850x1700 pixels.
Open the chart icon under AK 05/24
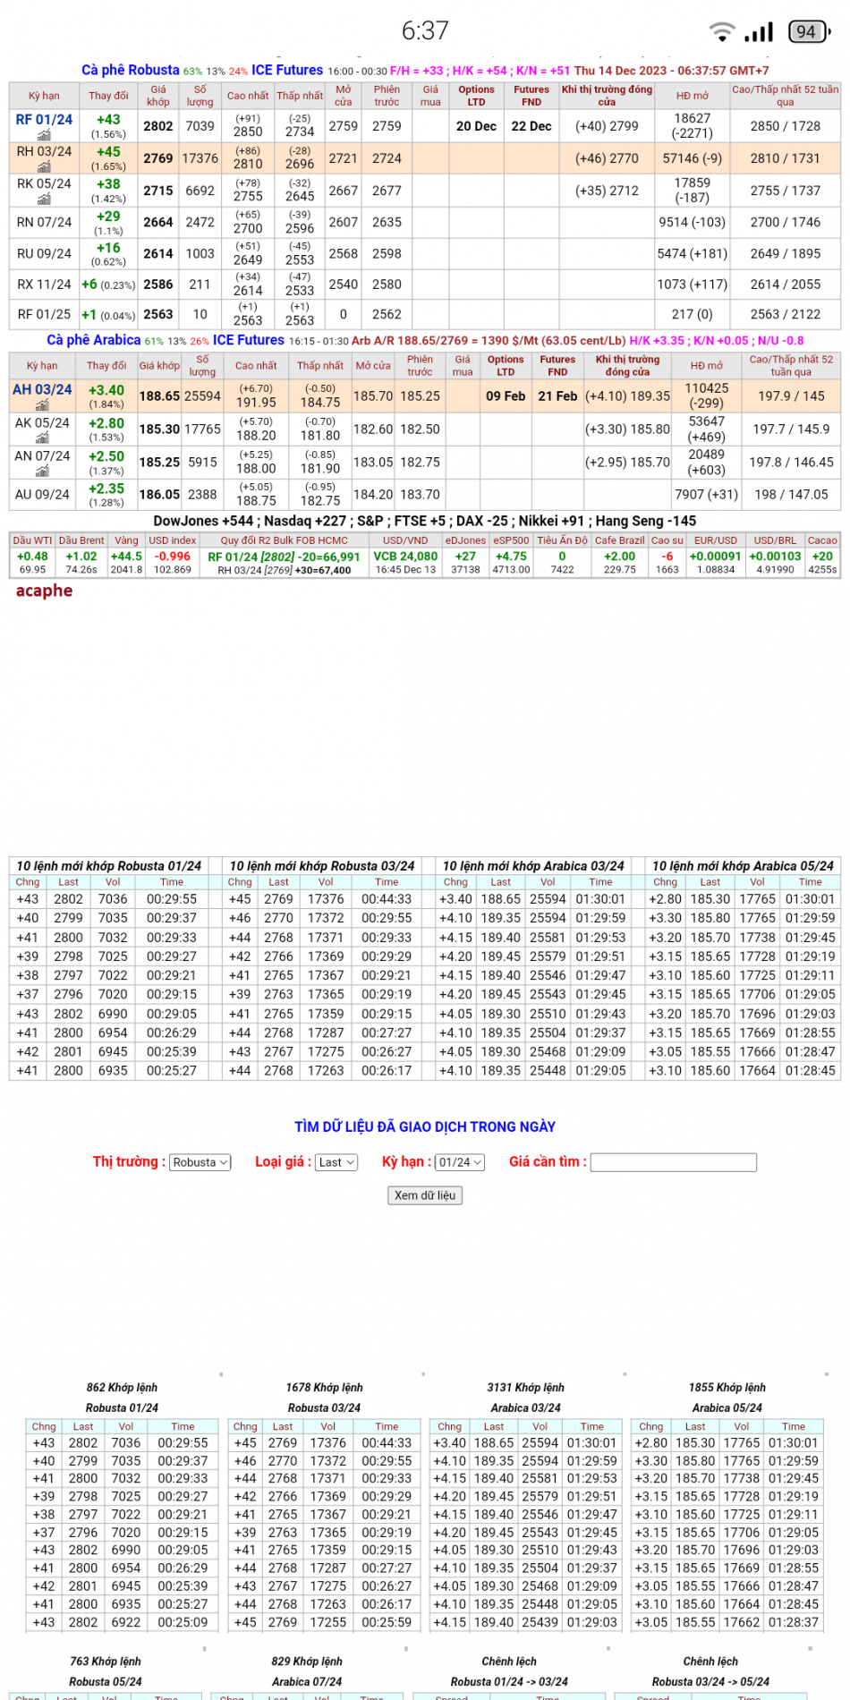tap(42, 438)
